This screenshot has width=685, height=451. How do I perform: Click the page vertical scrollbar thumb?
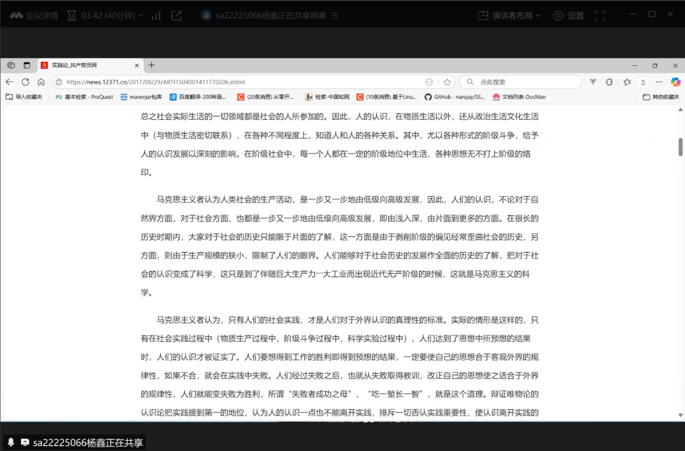coord(680,147)
